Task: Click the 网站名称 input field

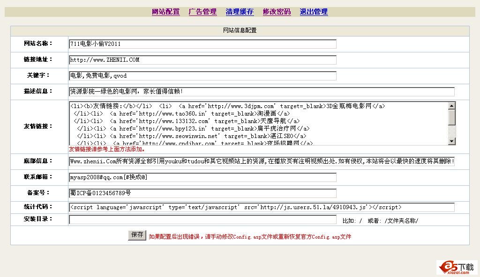Action: pyautogui.click(x=202, y=44)
